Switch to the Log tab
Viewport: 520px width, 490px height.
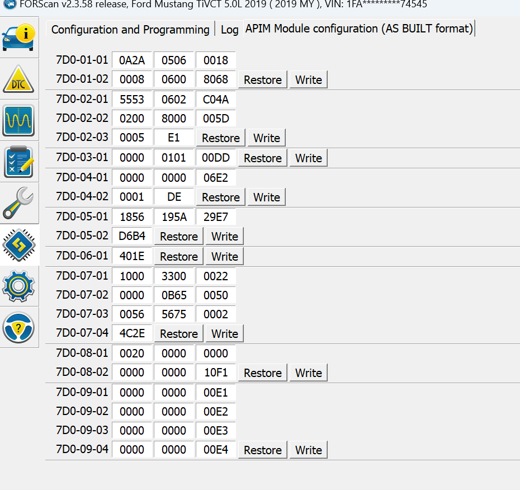point(229,30)
